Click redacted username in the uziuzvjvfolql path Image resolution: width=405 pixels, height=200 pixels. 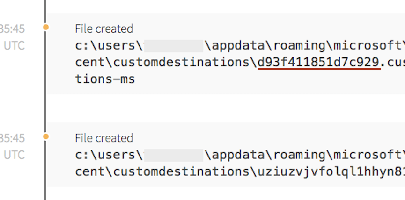click(x=173, y=155)
